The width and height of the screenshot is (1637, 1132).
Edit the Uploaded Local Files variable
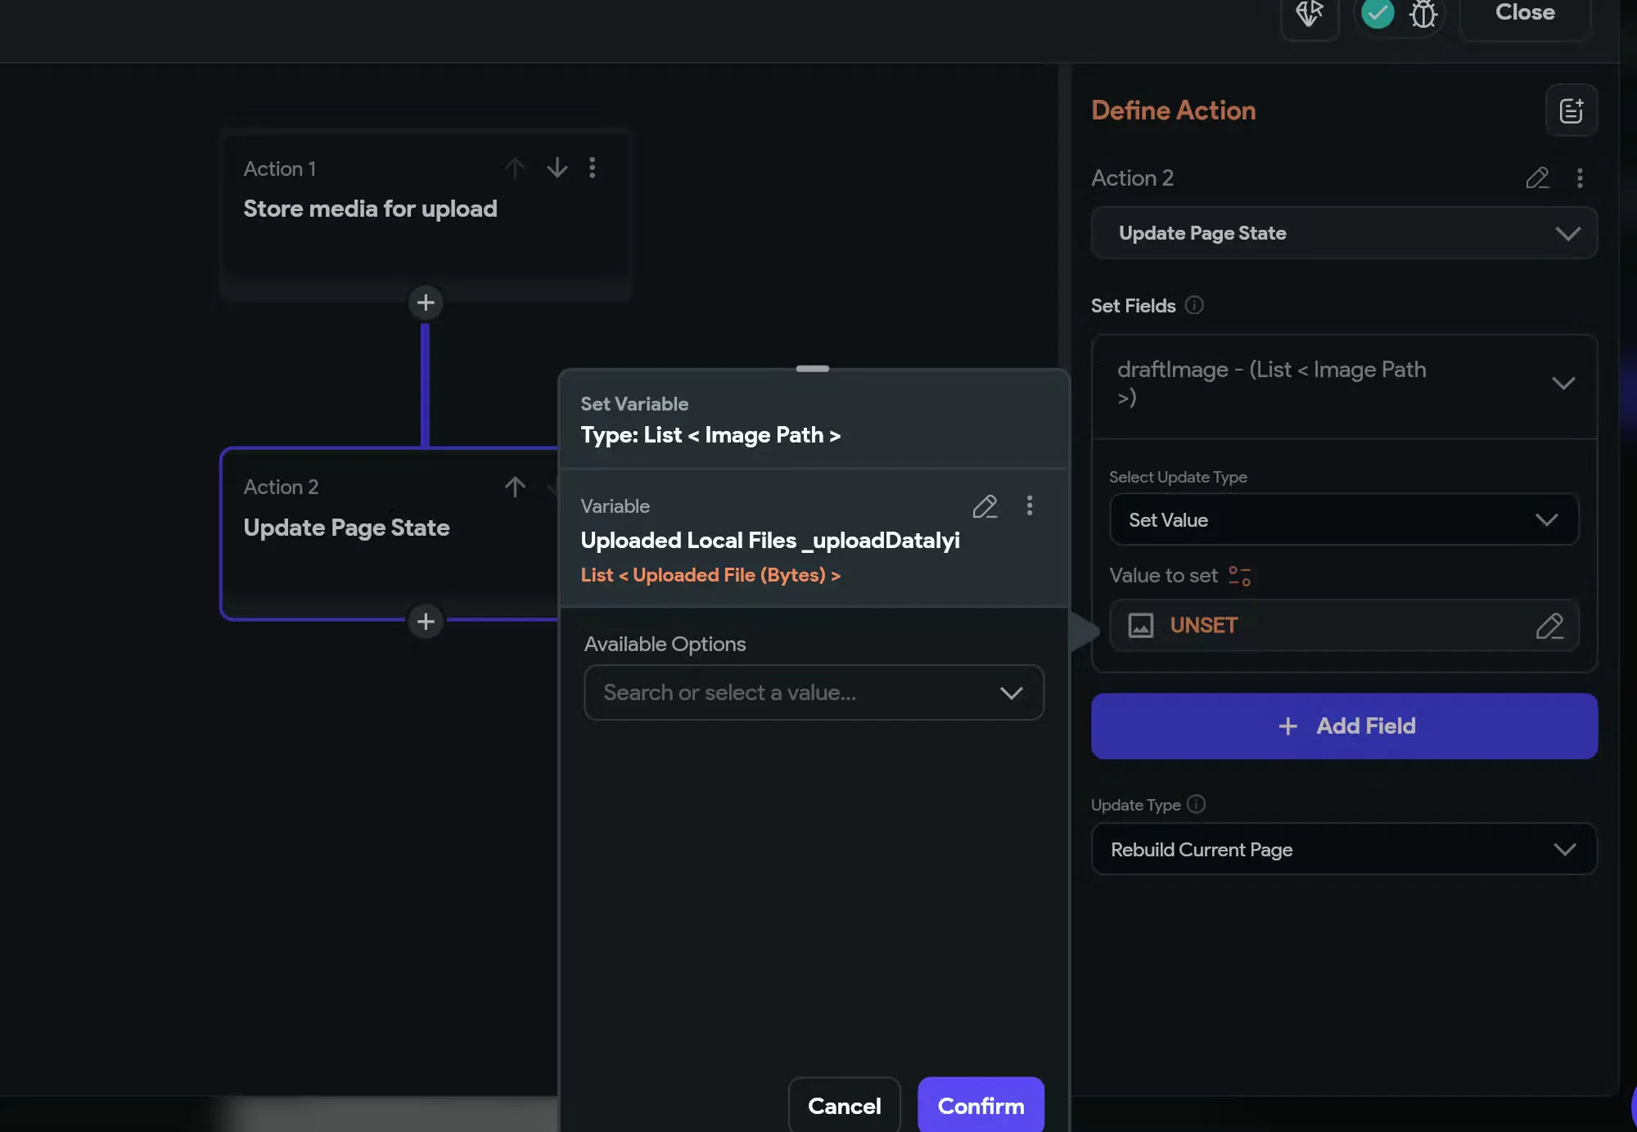[x=985, y=506]
